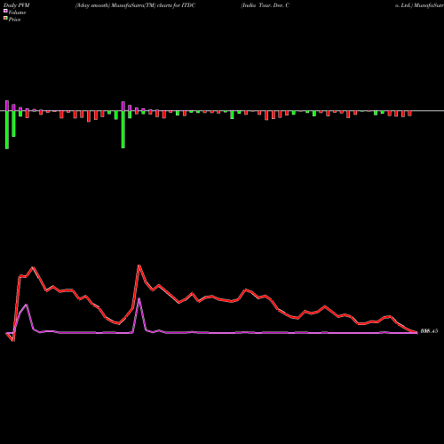Click the last price value label at line end
This screenshot has height=444, width=444.
coord(429,331)
